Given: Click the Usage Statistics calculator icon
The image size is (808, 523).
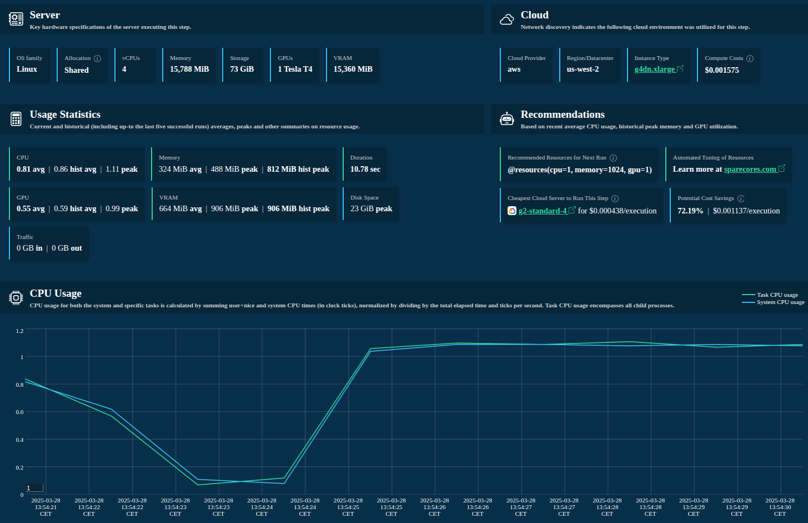Looking at the screenshot, I should (x=16, y=119).
